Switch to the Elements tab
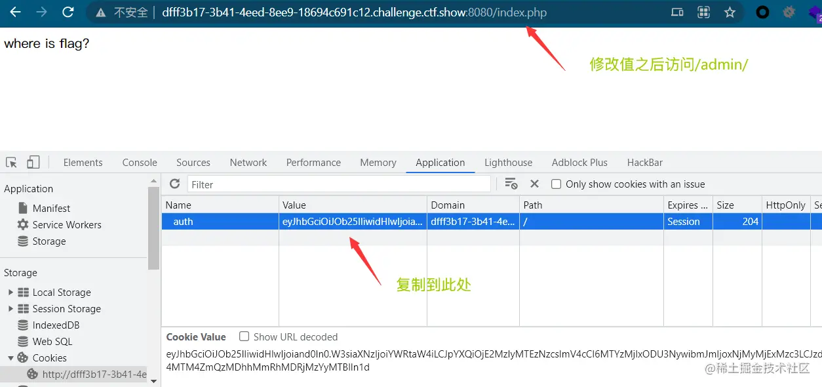Viewport: 822px width, 387px height. [83, 163]
